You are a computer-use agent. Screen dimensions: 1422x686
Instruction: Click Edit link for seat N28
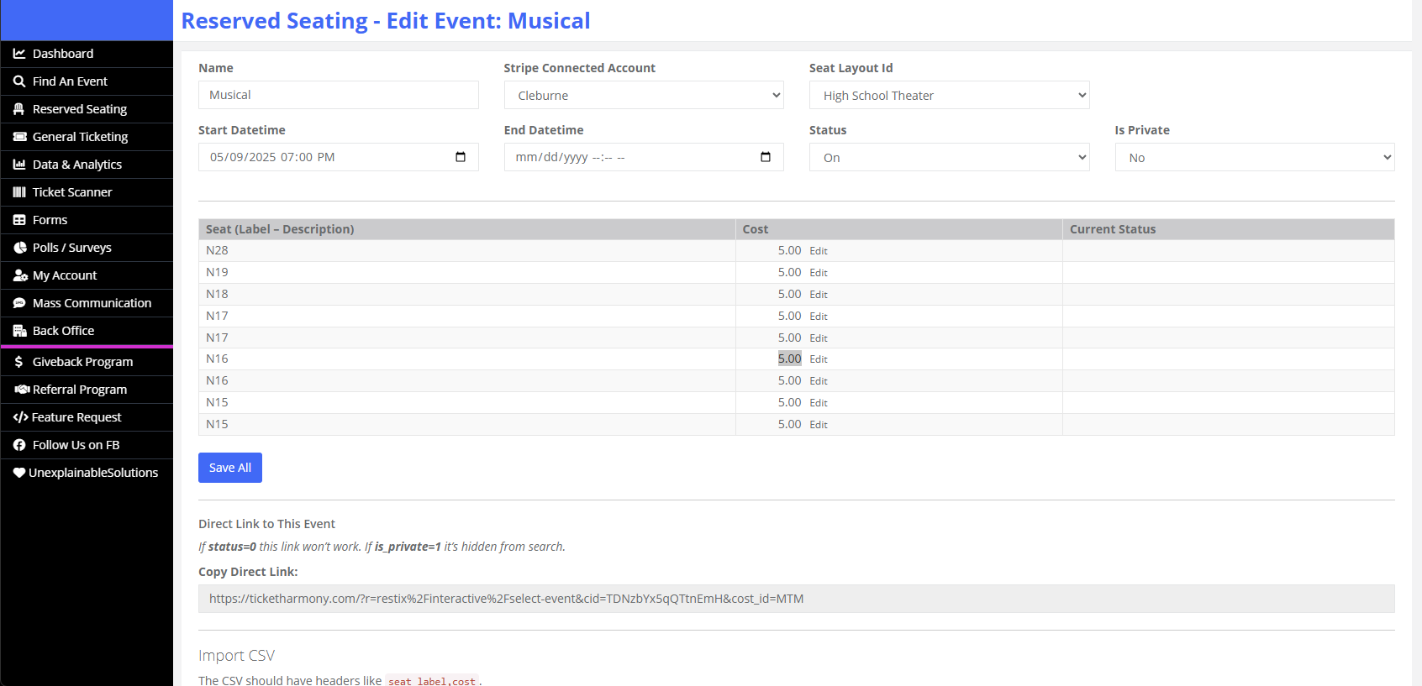[x=819, y=251]
